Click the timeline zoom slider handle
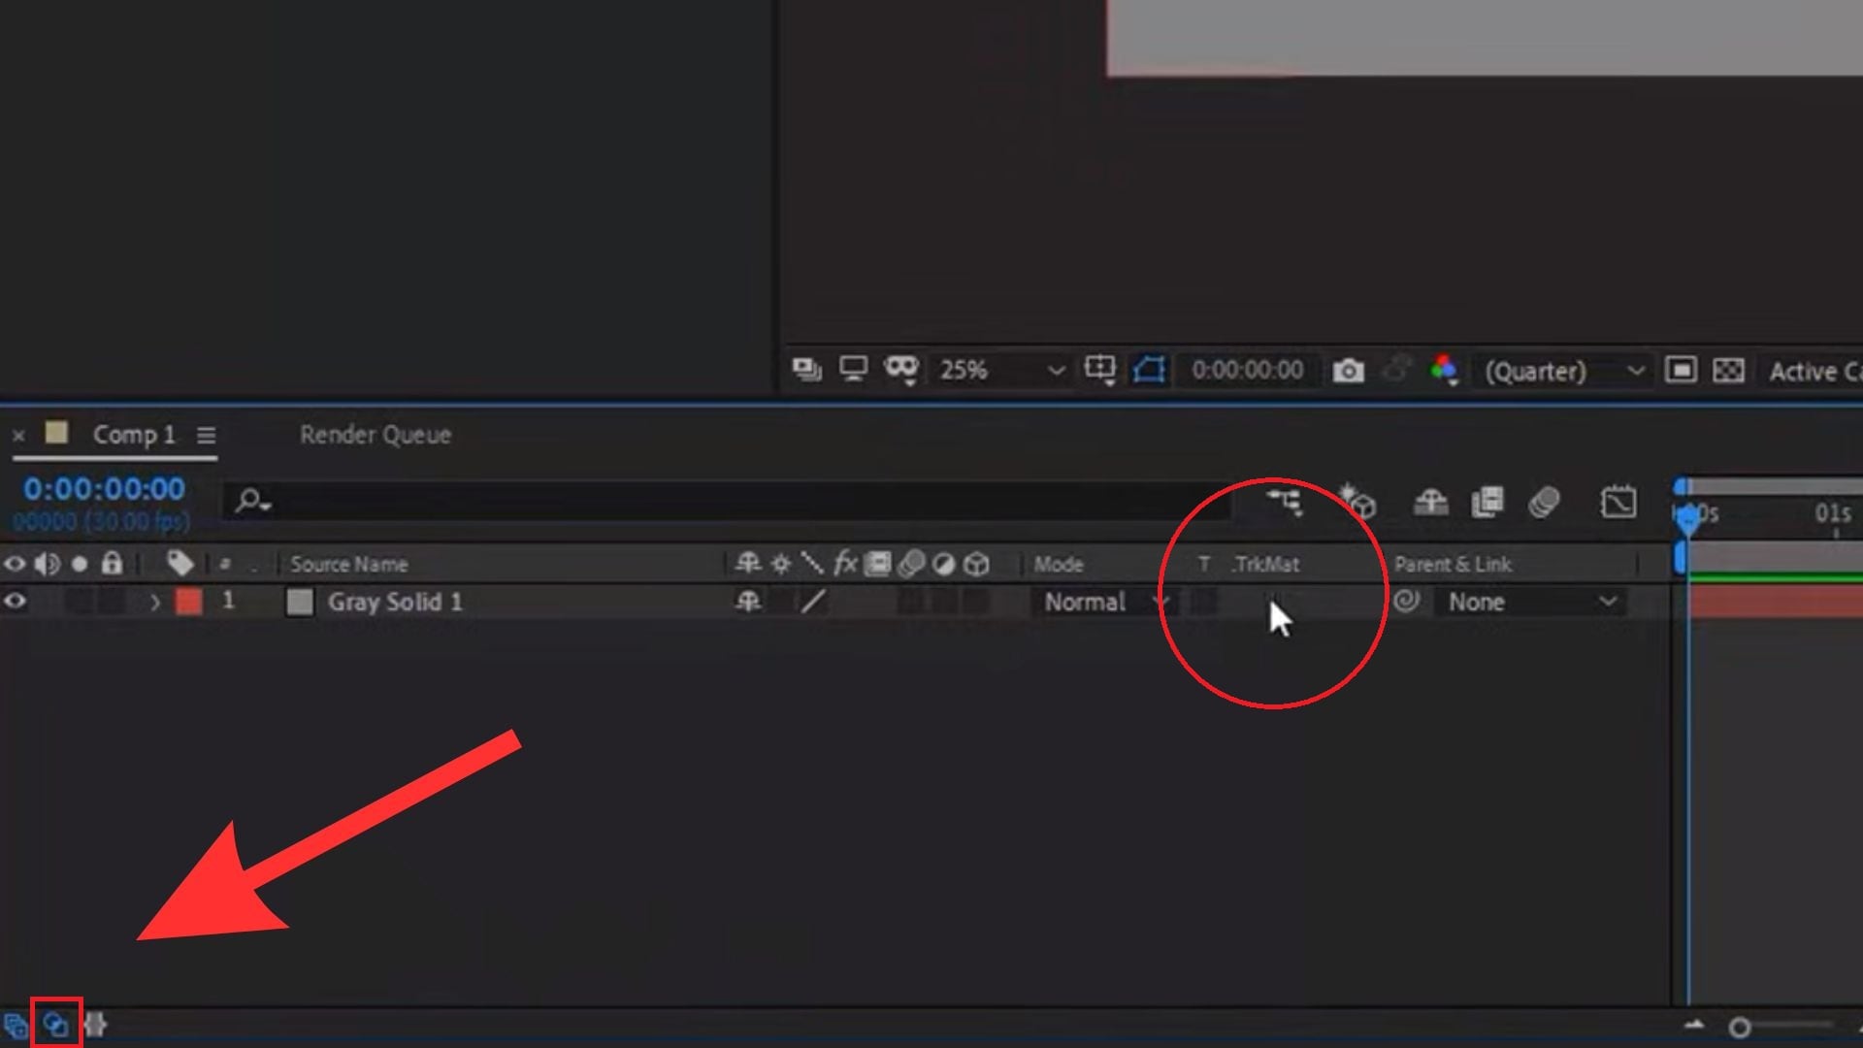The width and height of the screenshot is (1863, 1048). pos(1740,1027)
